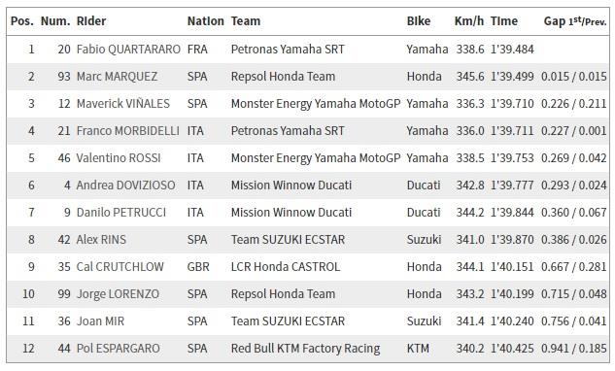Click Andrea DOVIZIOSO rider name
The width and height of the screenshot is (615, 371).
click(x=126, y=185)
